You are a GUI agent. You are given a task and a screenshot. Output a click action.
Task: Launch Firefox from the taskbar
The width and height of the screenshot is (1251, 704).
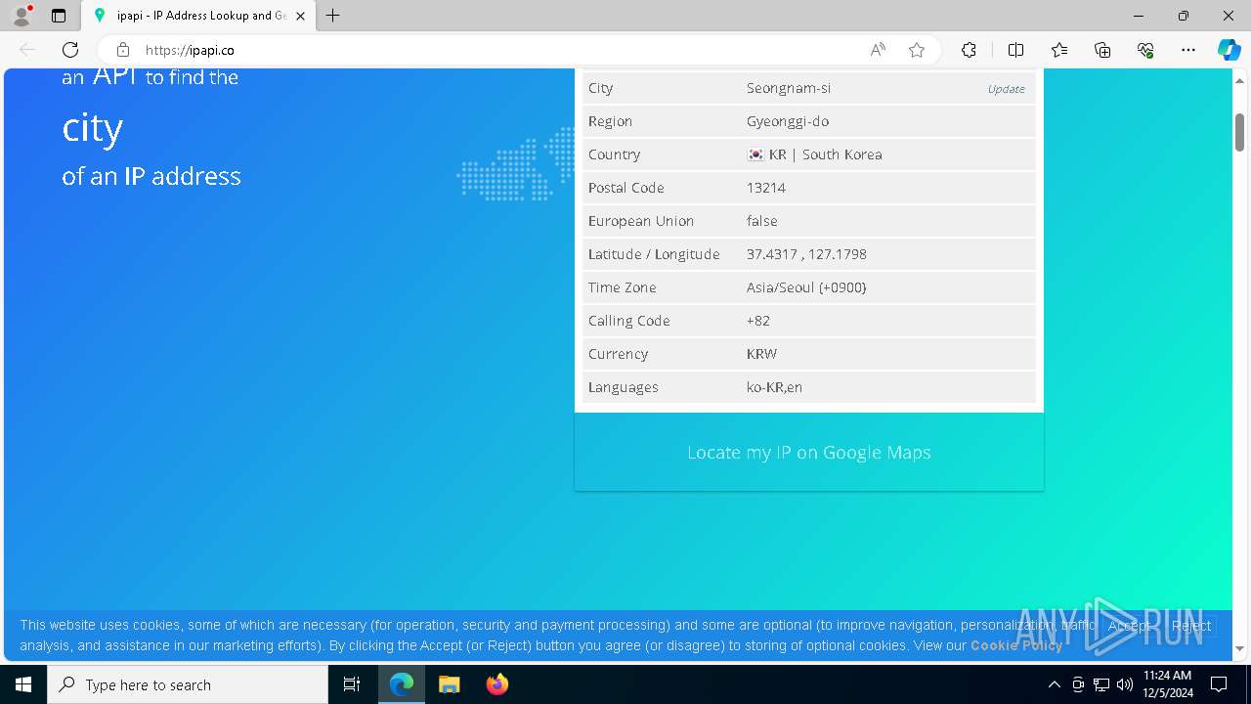coord(496,684)
